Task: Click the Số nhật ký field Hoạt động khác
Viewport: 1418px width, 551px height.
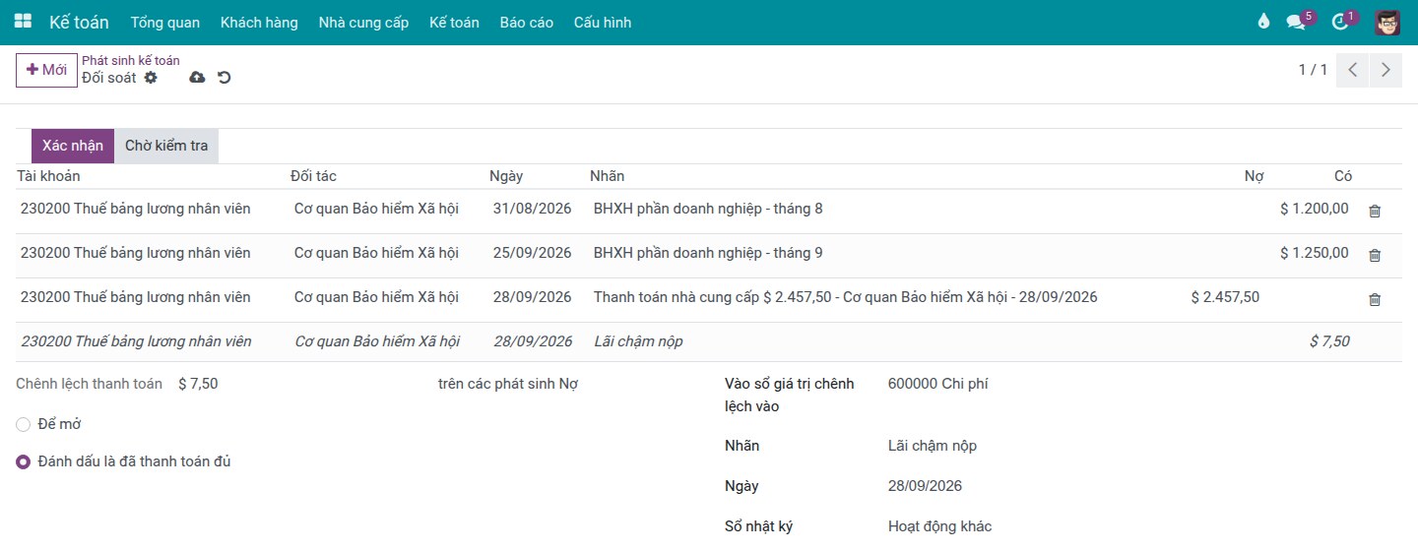Action: tap(939, 526)
